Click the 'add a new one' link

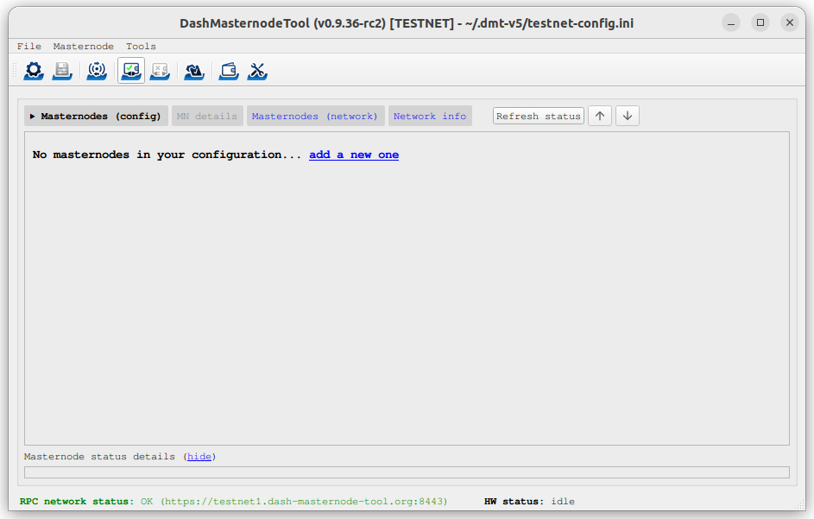pyautogui.click(x=354, y=155)
